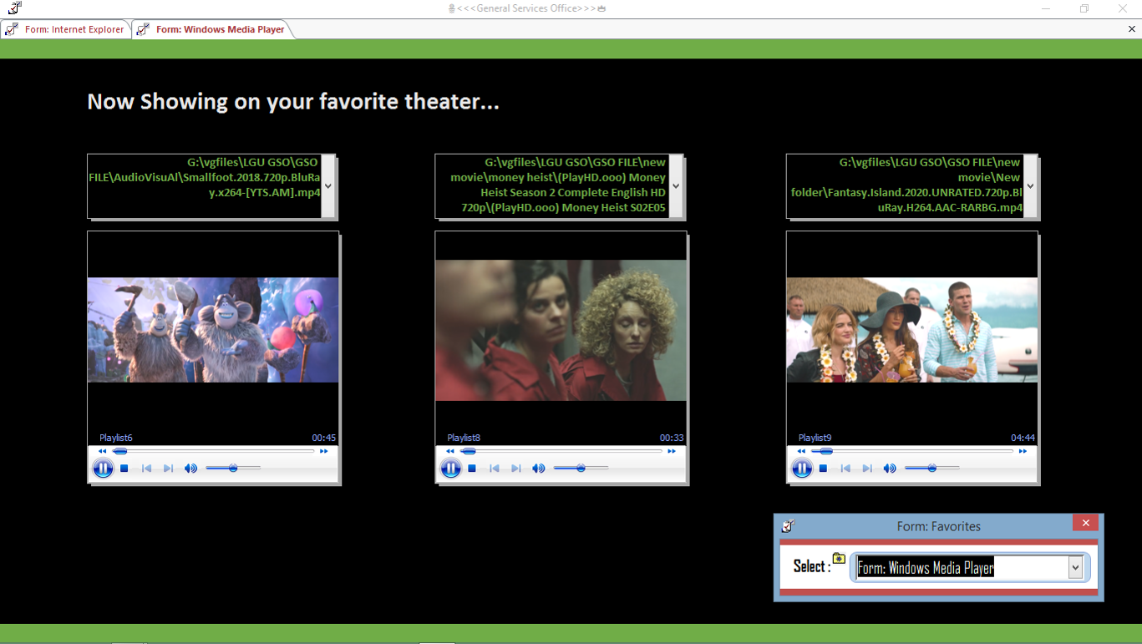
Task: Click the Smallfoot file path text field
Action: (x=205, y=186)
